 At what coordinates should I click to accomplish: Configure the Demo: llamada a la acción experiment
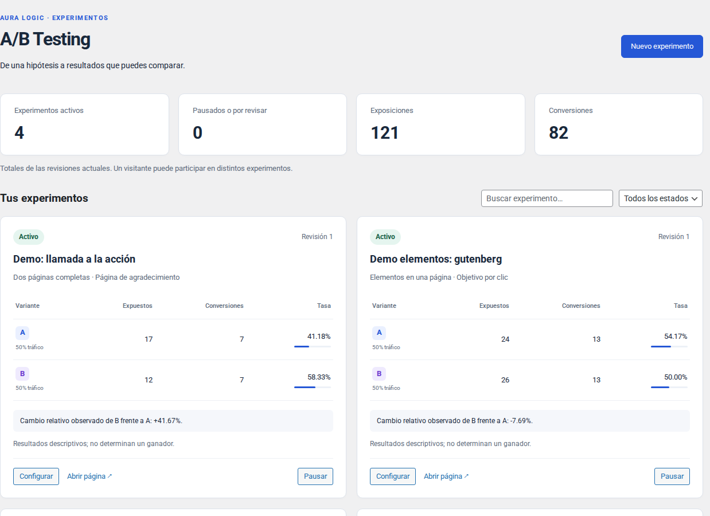[36, 476]
